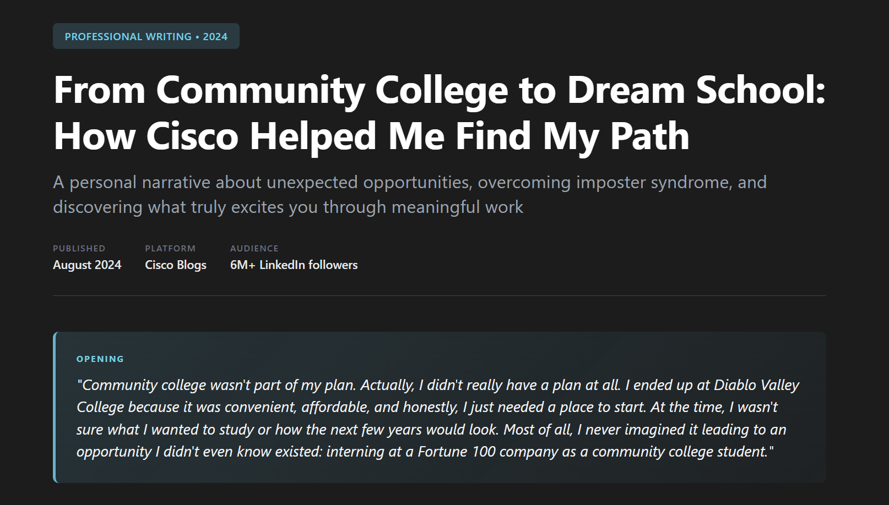Image resolution: width=889 pixels, height=505 pixels.
Task: Click the Professional Writing 2024 badge
Action: [x=146, y=36]
